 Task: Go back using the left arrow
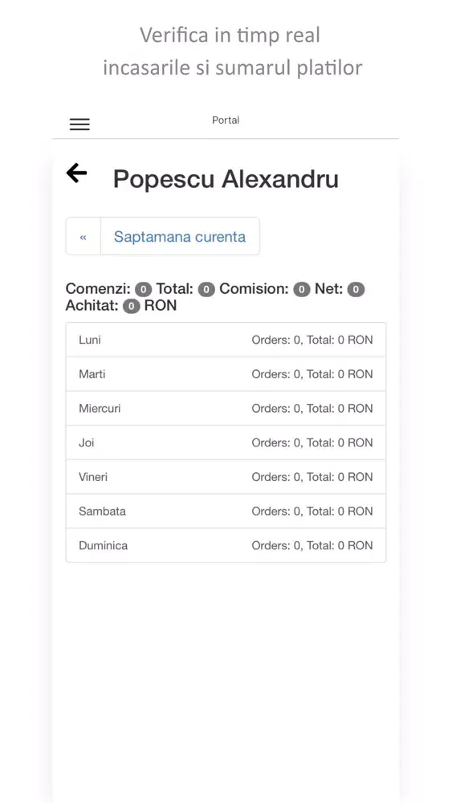77,173
